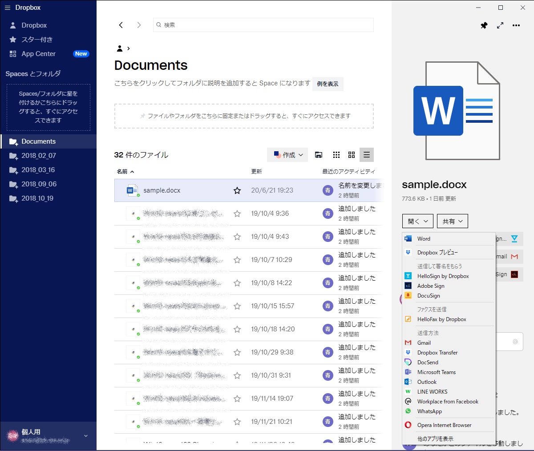534x451 pixels.
Task: Choose HelloFax by Dropbox
Action: point(449,319)
